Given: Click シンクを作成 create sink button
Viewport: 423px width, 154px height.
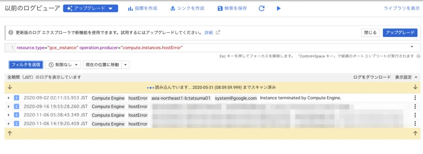Looking at the screenshot, I should tap(187, 8).
